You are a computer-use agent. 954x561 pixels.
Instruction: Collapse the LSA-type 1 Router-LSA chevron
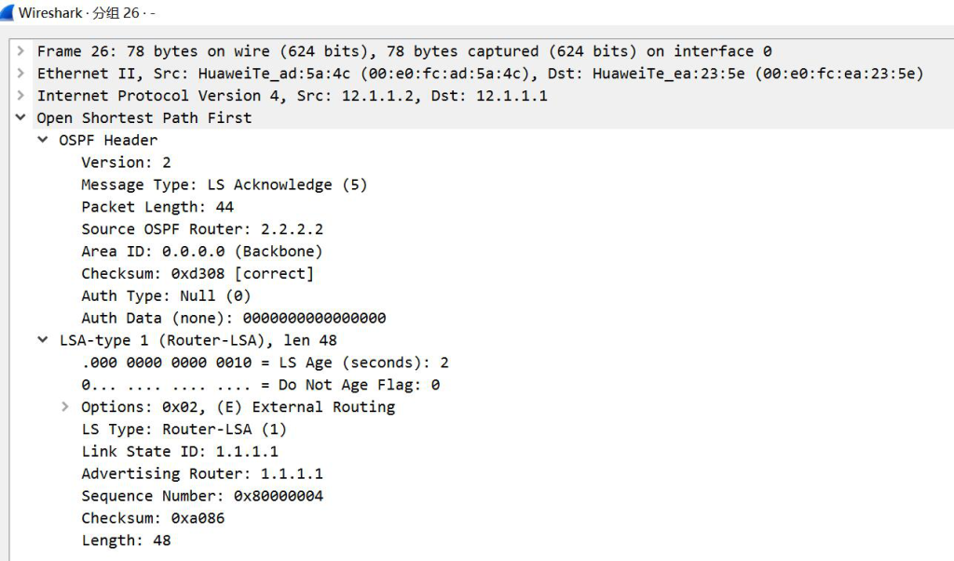coord(43,339)
